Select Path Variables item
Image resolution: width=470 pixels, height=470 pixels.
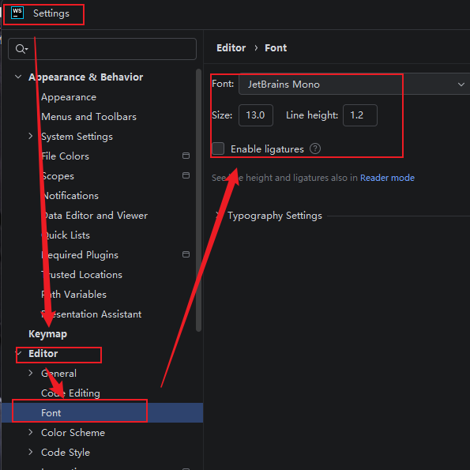73,295
